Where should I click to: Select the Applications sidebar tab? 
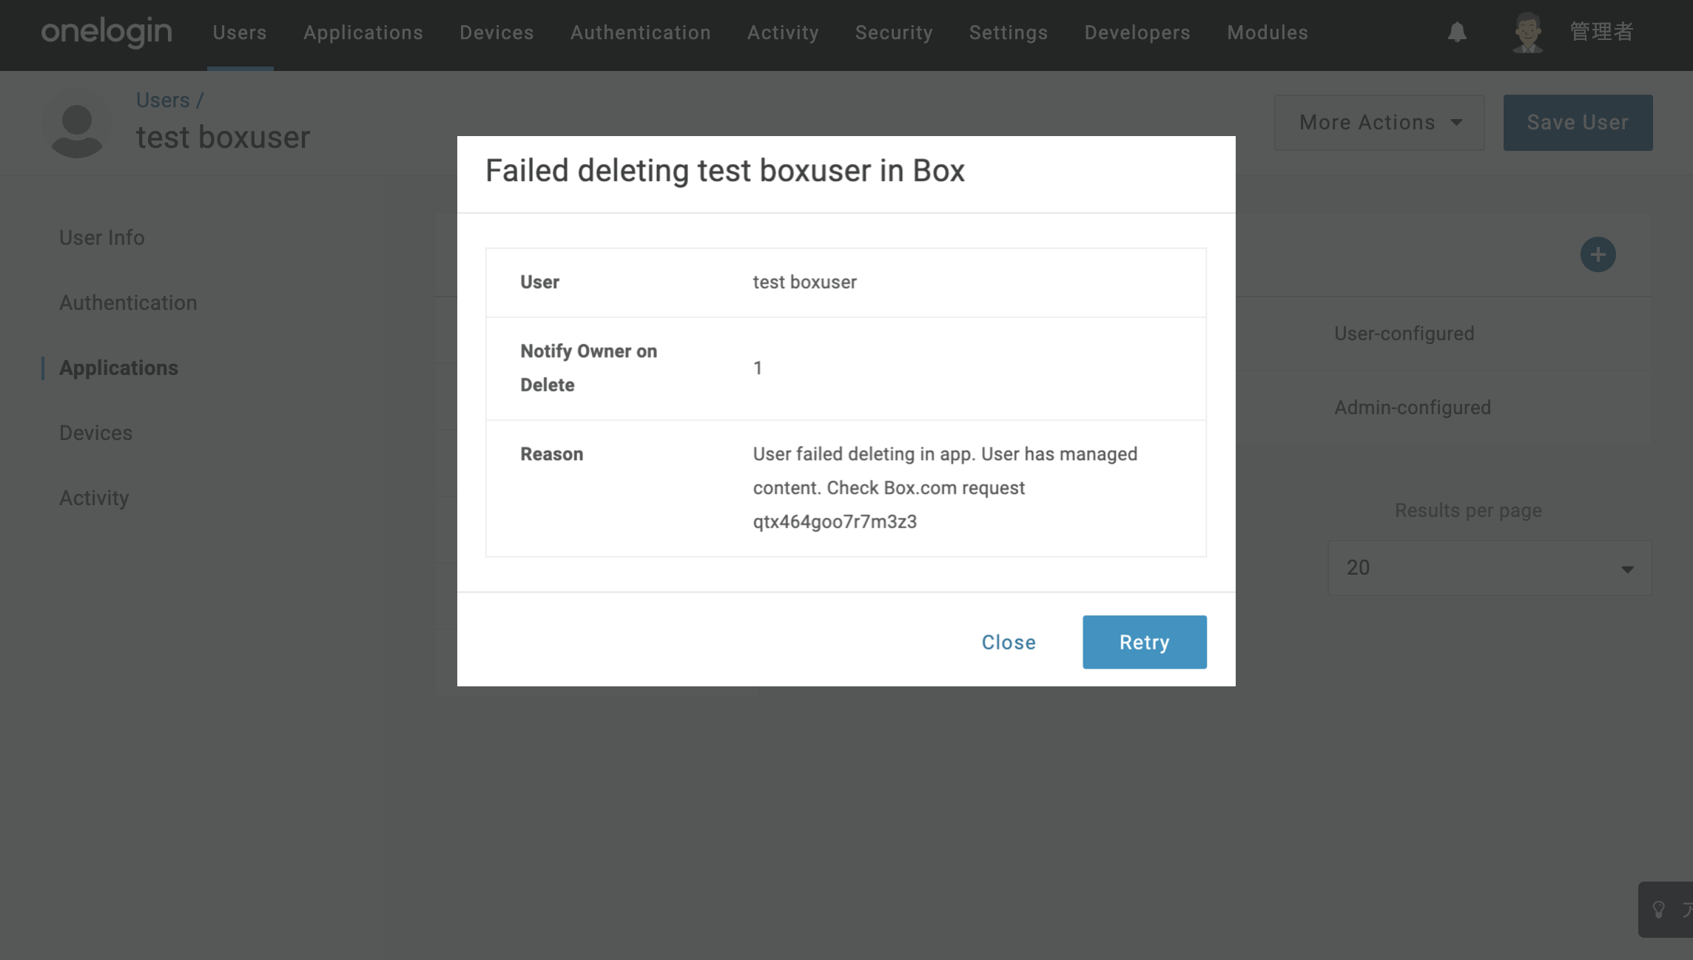[x=118, y=368]
